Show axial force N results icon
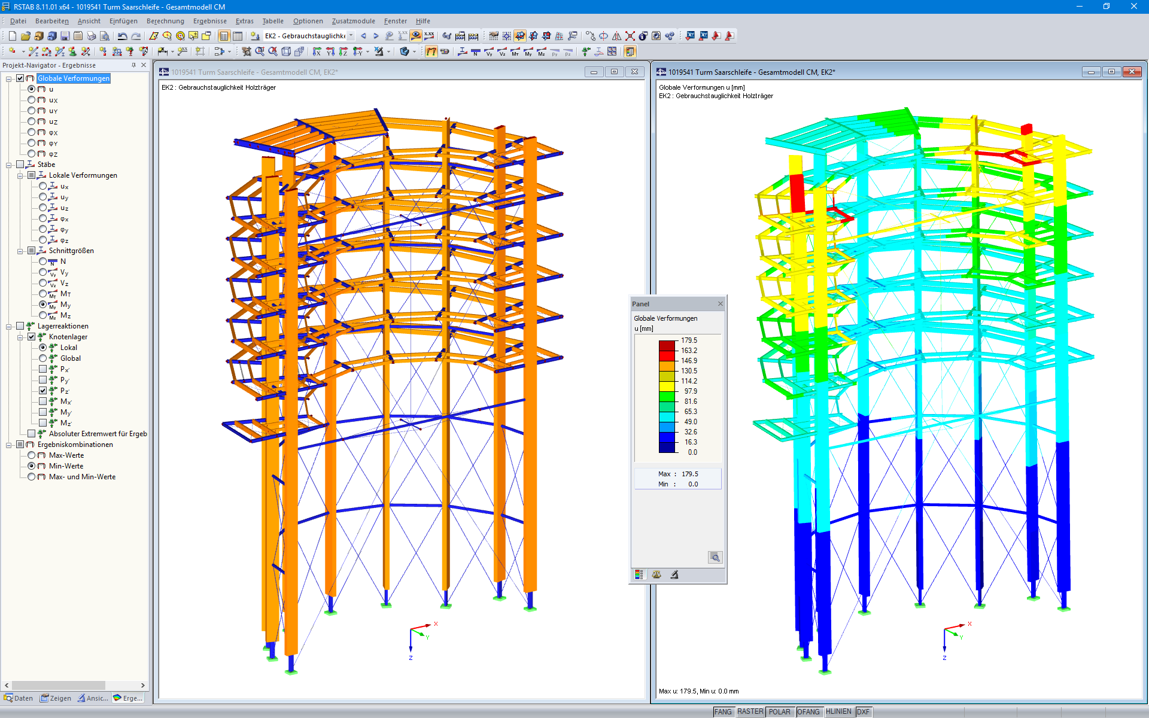Image resolution: width=1149 pixels, height=718 pixels. 475,52
